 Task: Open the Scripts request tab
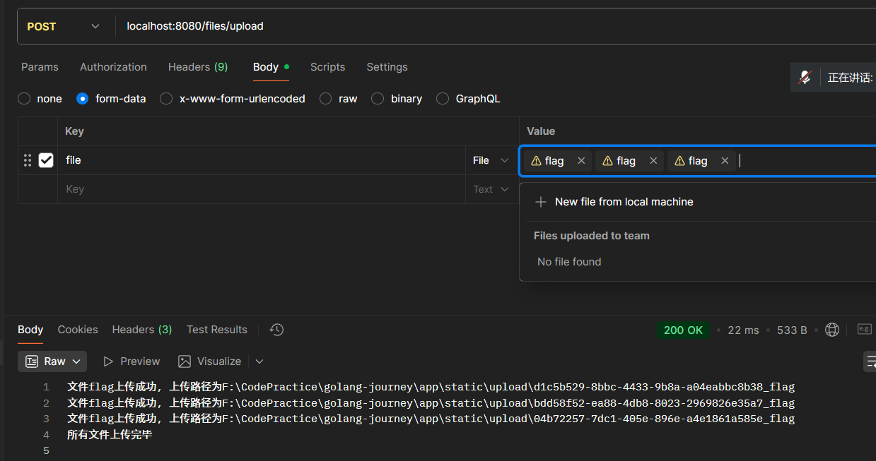tap(327, 67)
